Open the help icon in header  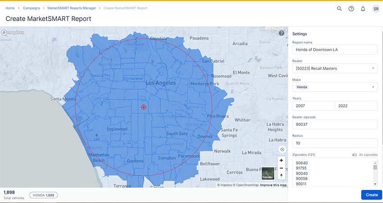[351, 9]
